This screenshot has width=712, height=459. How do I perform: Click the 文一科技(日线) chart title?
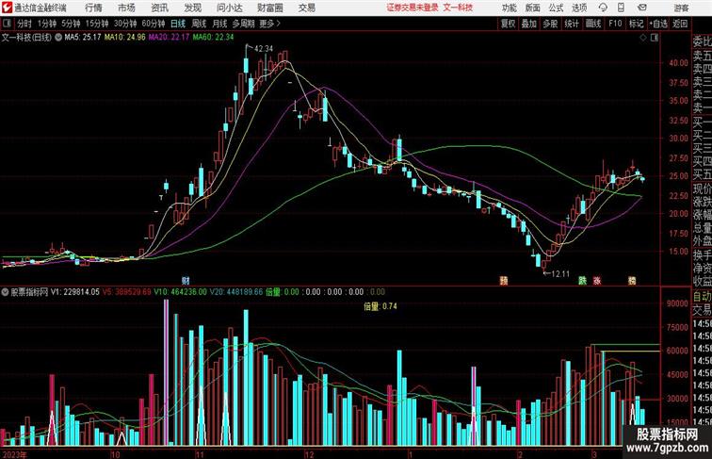[x=26, y=38]
